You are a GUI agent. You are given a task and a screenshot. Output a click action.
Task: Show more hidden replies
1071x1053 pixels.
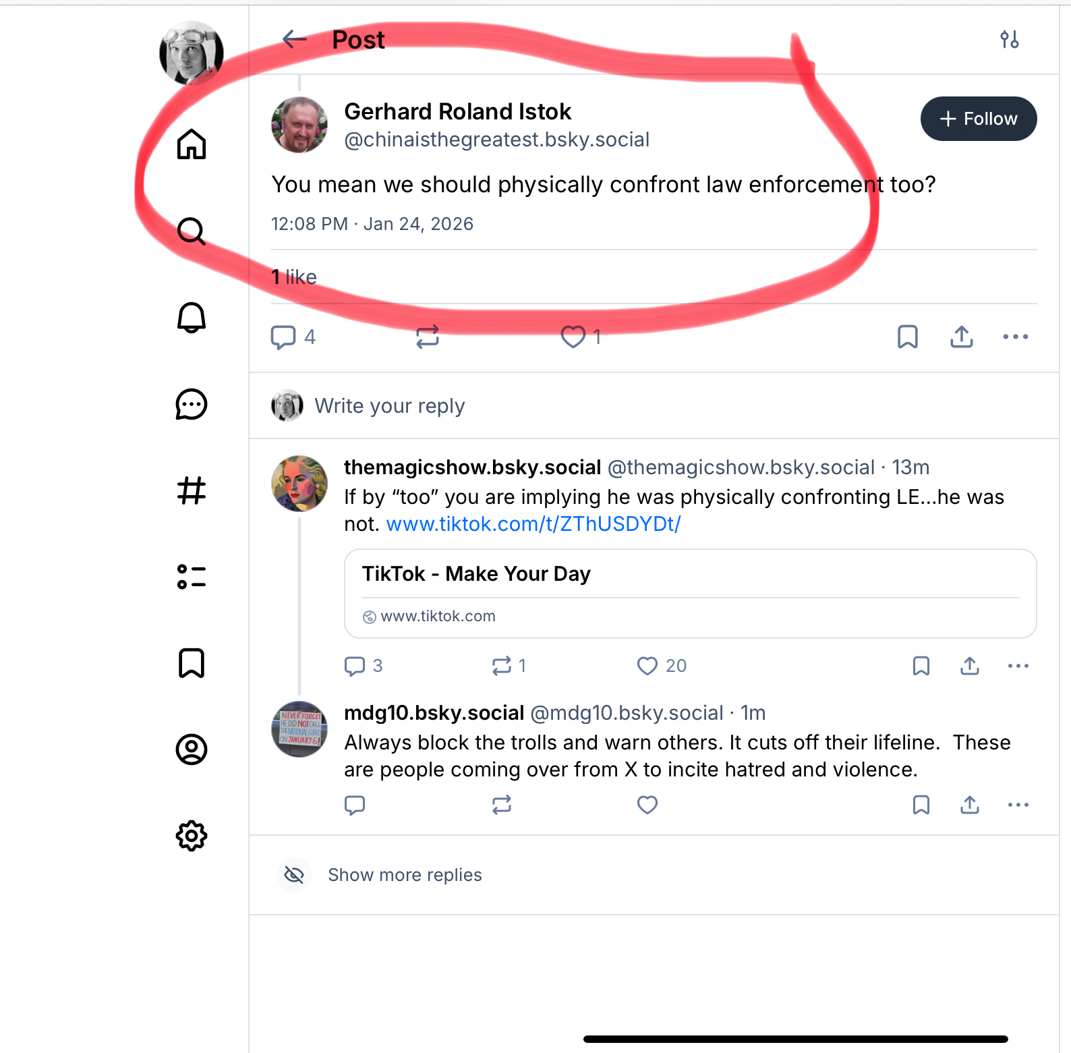coord(405,875)
